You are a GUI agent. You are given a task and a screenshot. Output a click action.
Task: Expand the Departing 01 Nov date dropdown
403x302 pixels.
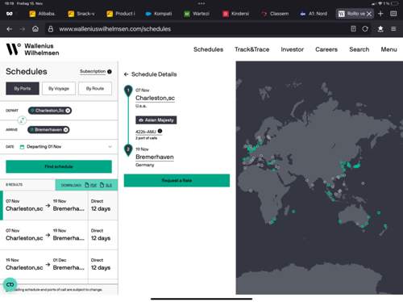click(x=110, y=147)
